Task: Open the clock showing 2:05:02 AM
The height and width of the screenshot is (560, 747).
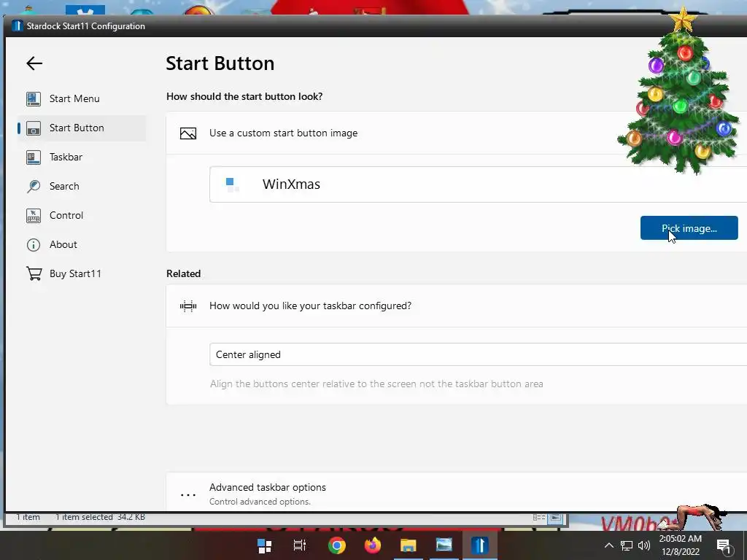Action: (681, 545)
